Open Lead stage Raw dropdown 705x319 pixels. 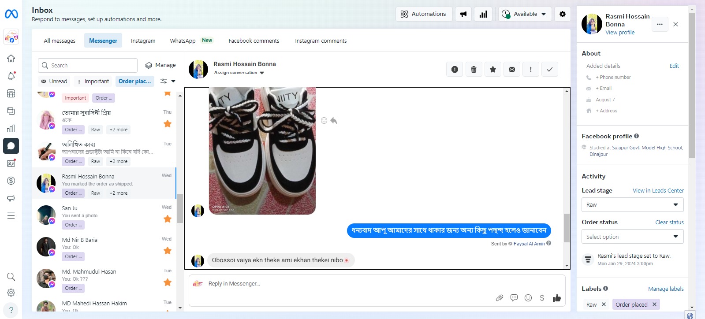click(632, 205)
